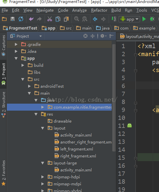159x192 pixels.
Task: Expand the androidTest folder arrow
Action: [x=29, y=86]
